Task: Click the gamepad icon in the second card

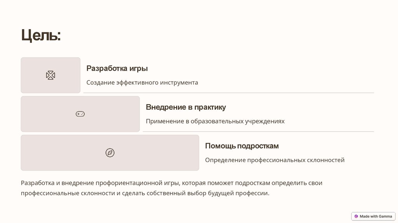Action: tap(80, 114)
